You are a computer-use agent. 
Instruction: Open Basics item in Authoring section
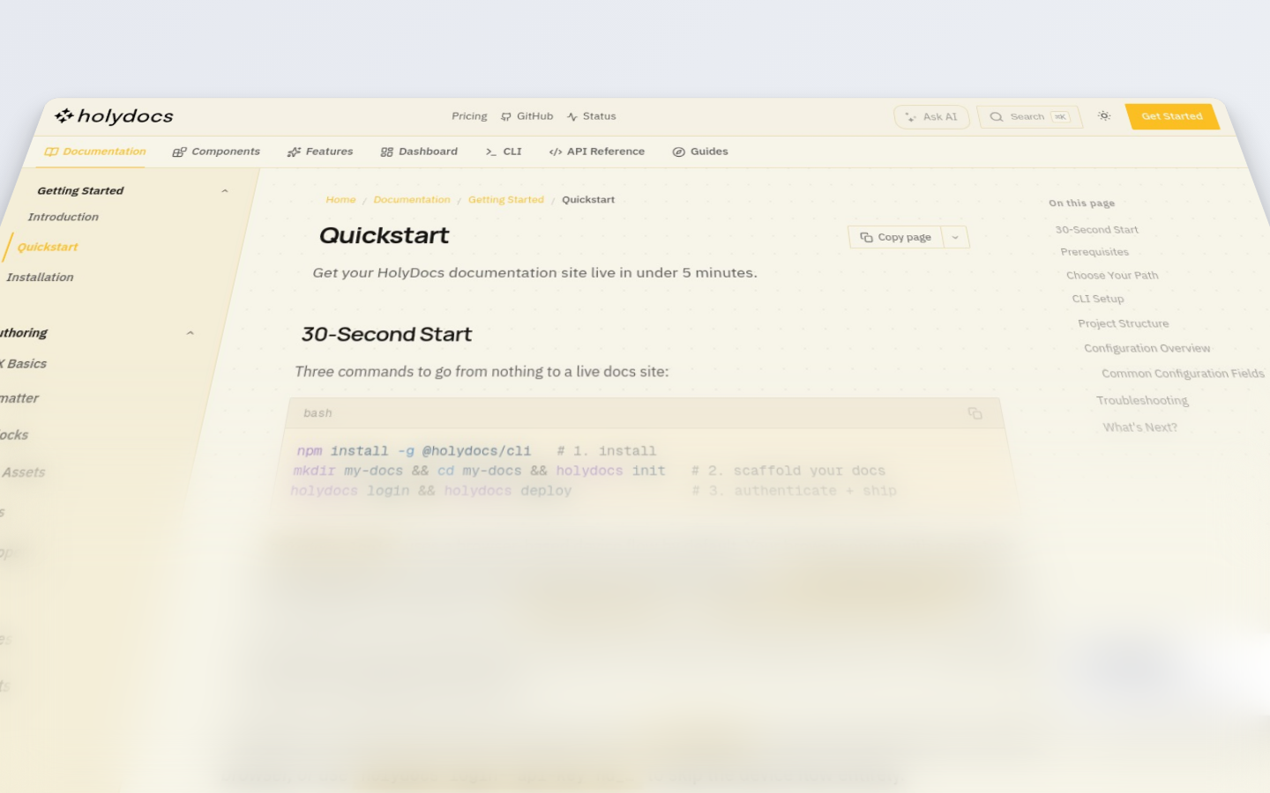click(x=24, y=364)
